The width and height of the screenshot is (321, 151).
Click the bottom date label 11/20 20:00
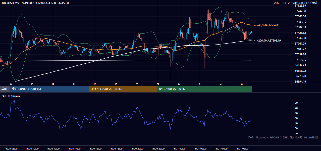pyautogui.click(x=137, y=149)
